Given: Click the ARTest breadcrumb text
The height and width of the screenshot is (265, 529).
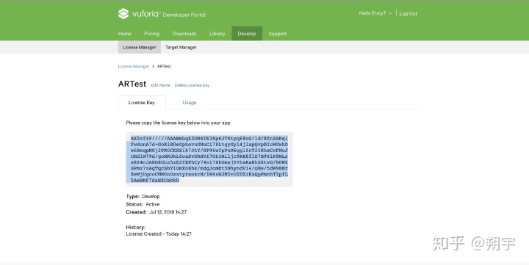Looking at the screenshot, I should 164,66.
